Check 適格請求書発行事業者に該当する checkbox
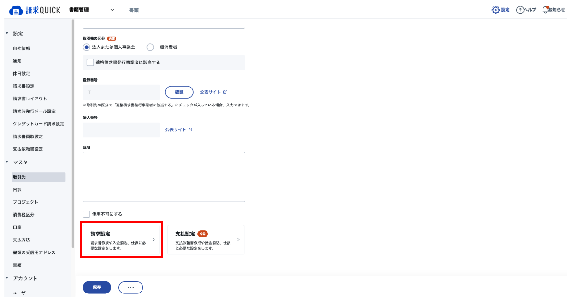 (x=90, y=62)
